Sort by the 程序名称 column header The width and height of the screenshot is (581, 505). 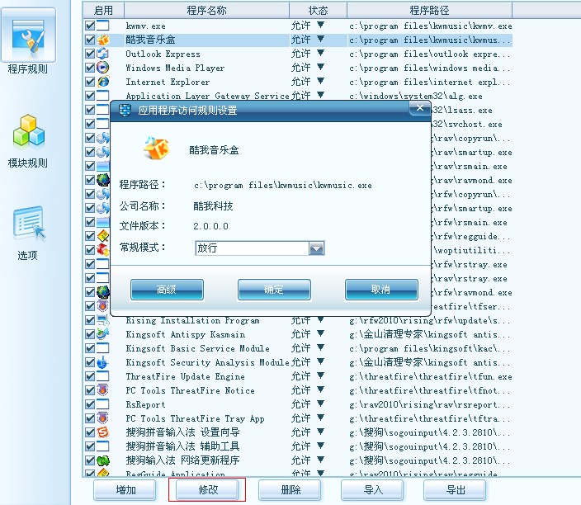pos(207,11)
